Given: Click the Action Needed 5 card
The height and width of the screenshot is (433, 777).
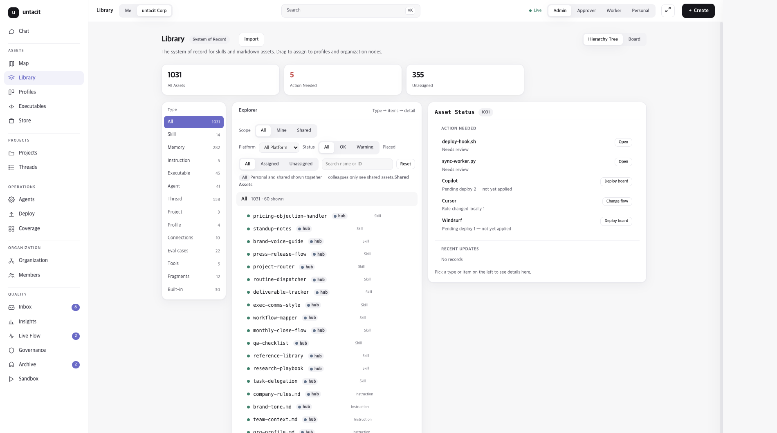Looking at the screenshot, I should point(343,80).
